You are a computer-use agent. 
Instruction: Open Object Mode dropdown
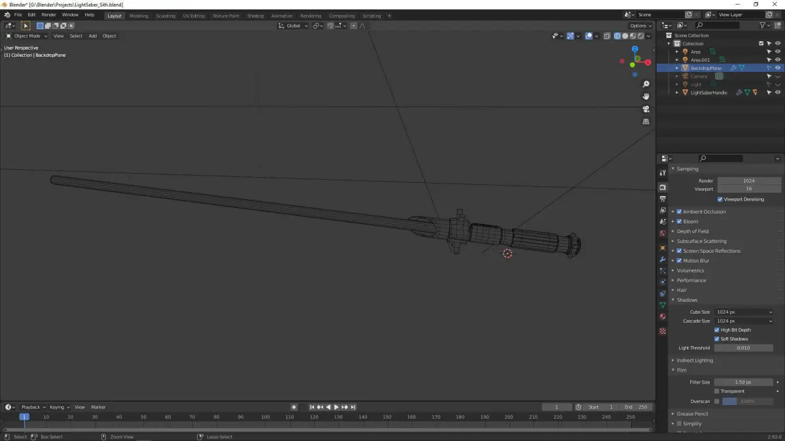27,36
